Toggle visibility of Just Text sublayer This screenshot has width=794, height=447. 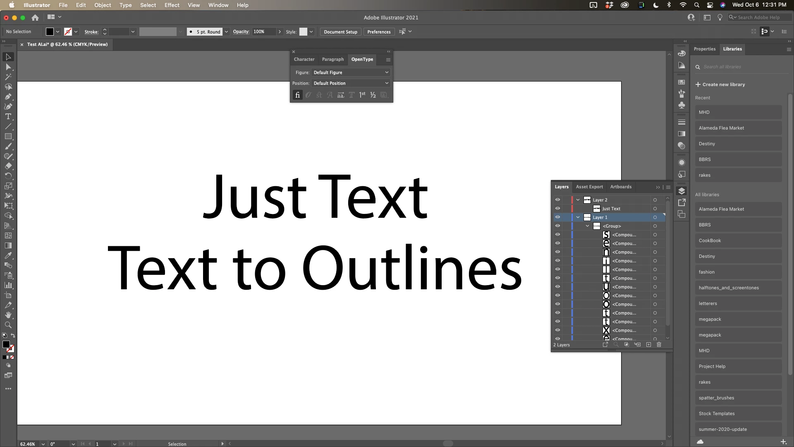557,209
